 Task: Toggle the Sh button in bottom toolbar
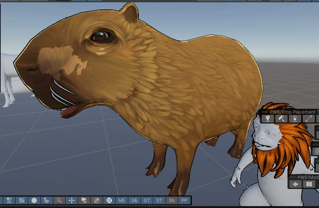click(x=172, y=200)
